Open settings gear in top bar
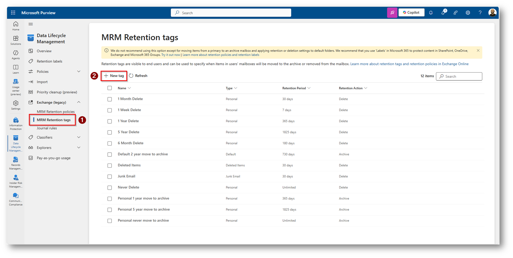Image resolution: width=513 pixels, height=258 pixels. click(x=468, y=13)
